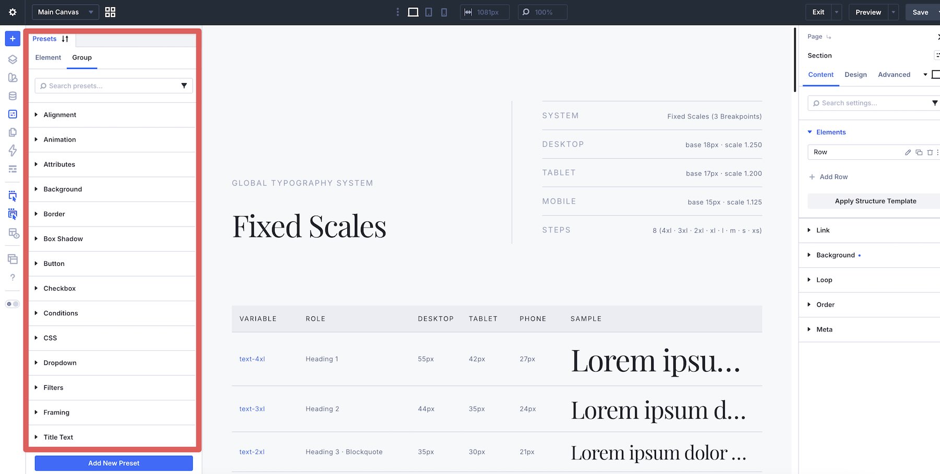Edit the Row element with pencil icon
Screen dimensions: 940x474
click(908, 152)
